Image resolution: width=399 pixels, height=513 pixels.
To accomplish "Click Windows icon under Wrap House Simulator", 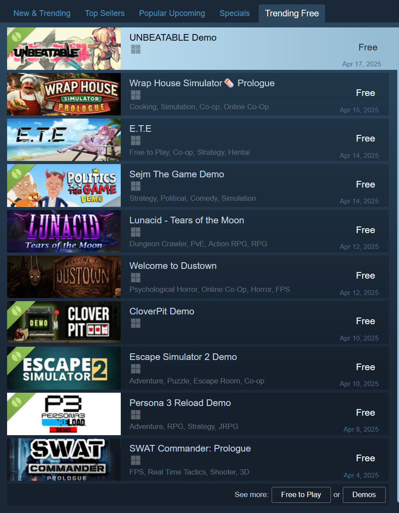I will (x=135, y=95).
